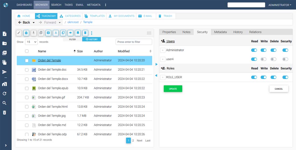296x150 pixels.
Task: Click the 'Press enter to filter' field
Action: [x=133, y=42]
